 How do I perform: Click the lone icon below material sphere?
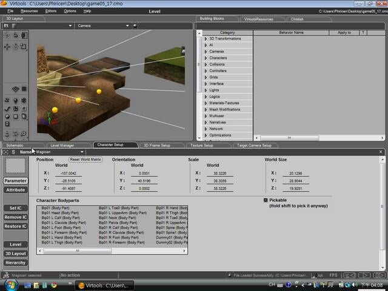pos(7,124)
